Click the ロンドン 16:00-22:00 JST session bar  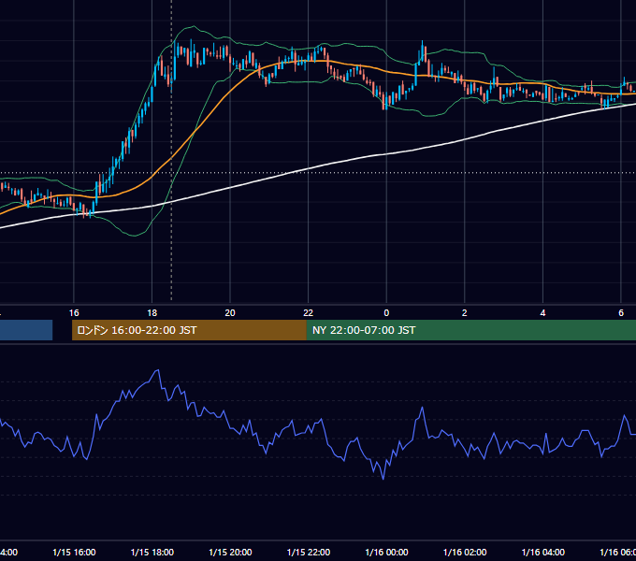tap(189, 330)
